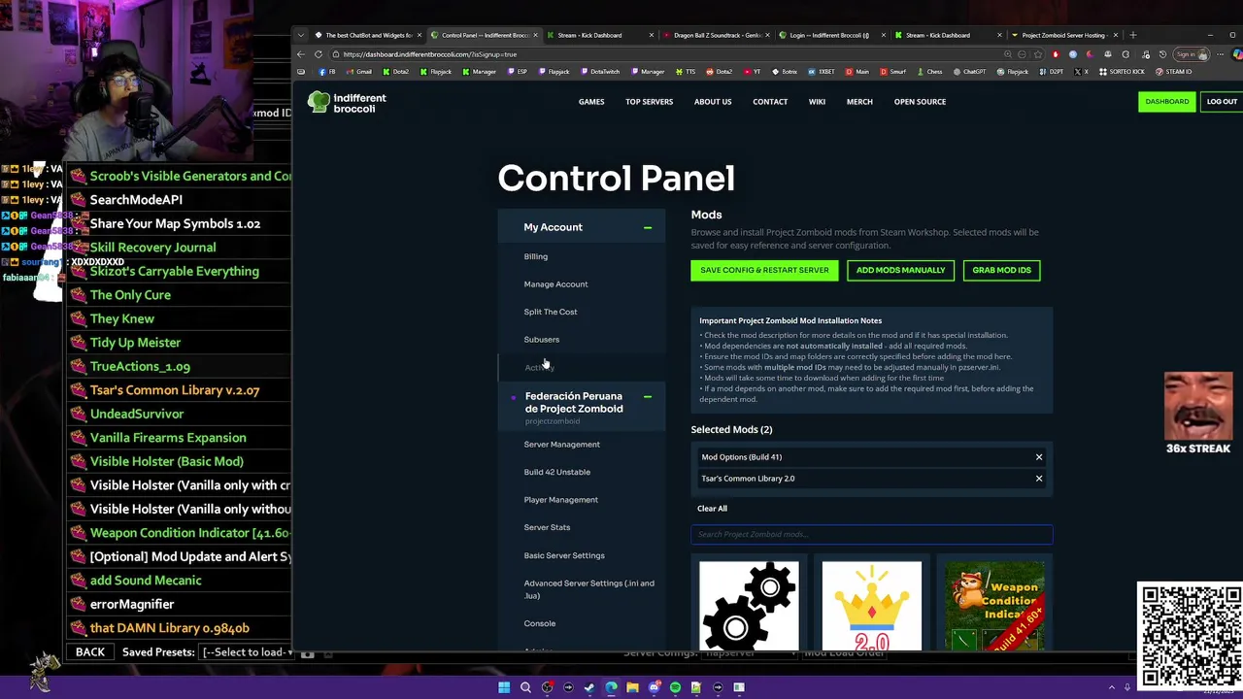Open the FB bookmark
Viewport: 1243px width, 699px height.
327,72
